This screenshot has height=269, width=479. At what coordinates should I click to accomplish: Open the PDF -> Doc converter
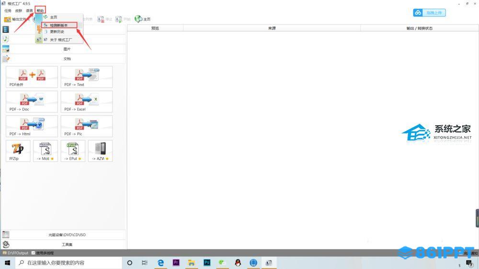pos(32,101)
